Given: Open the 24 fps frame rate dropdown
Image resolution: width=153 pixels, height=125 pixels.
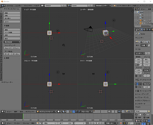Looking at the screenshot, I should coord(147,70).
